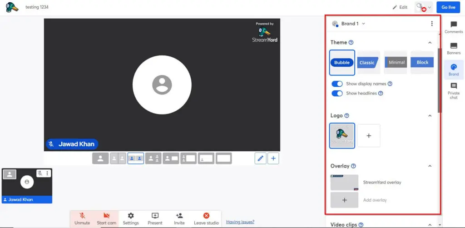Click Present screen share icon
The height and width of the screenshot is (228, 465).
coord(155,216)
